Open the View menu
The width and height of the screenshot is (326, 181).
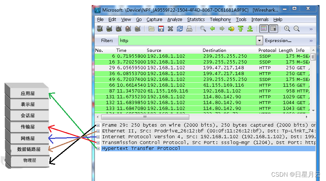point(126,20)
